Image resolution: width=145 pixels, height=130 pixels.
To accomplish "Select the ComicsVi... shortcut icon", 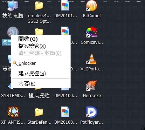I will point(92,32).
